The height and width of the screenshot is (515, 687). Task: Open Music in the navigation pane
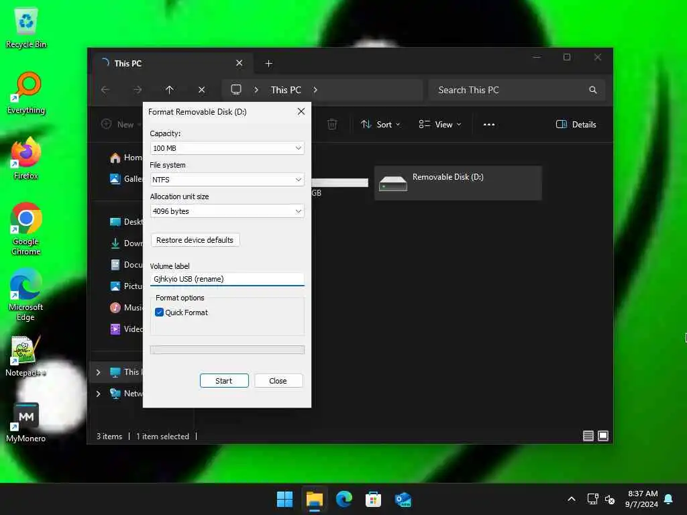125,307
